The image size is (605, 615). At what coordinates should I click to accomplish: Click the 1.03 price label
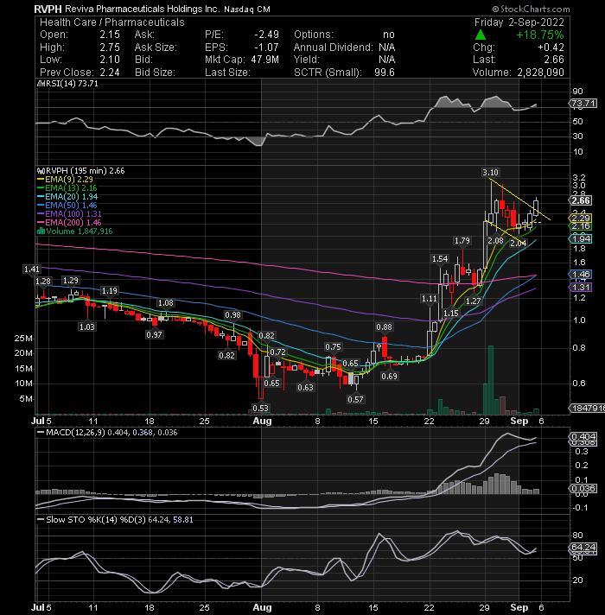pos(86,327)
